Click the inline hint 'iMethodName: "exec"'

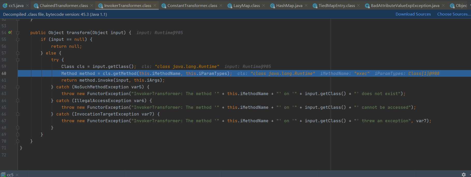pyautogui.click(x=345, y=73)
